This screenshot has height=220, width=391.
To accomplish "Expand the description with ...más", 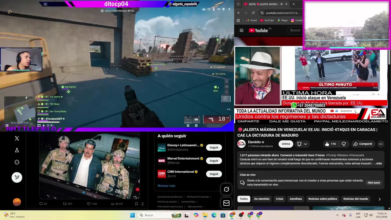I will pos(378,163).
